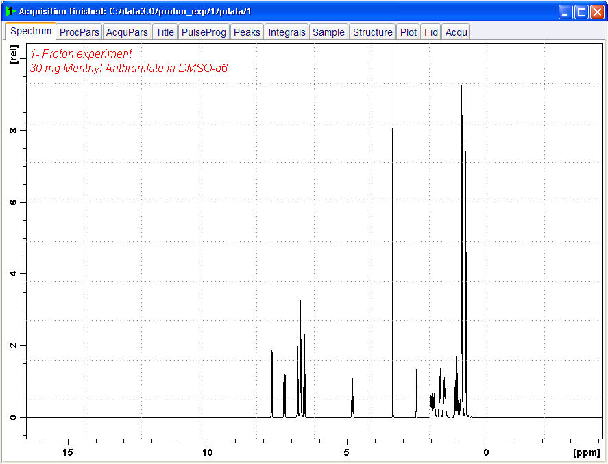
Task: Open the AcquPars tab
Action: click(127, 32)
